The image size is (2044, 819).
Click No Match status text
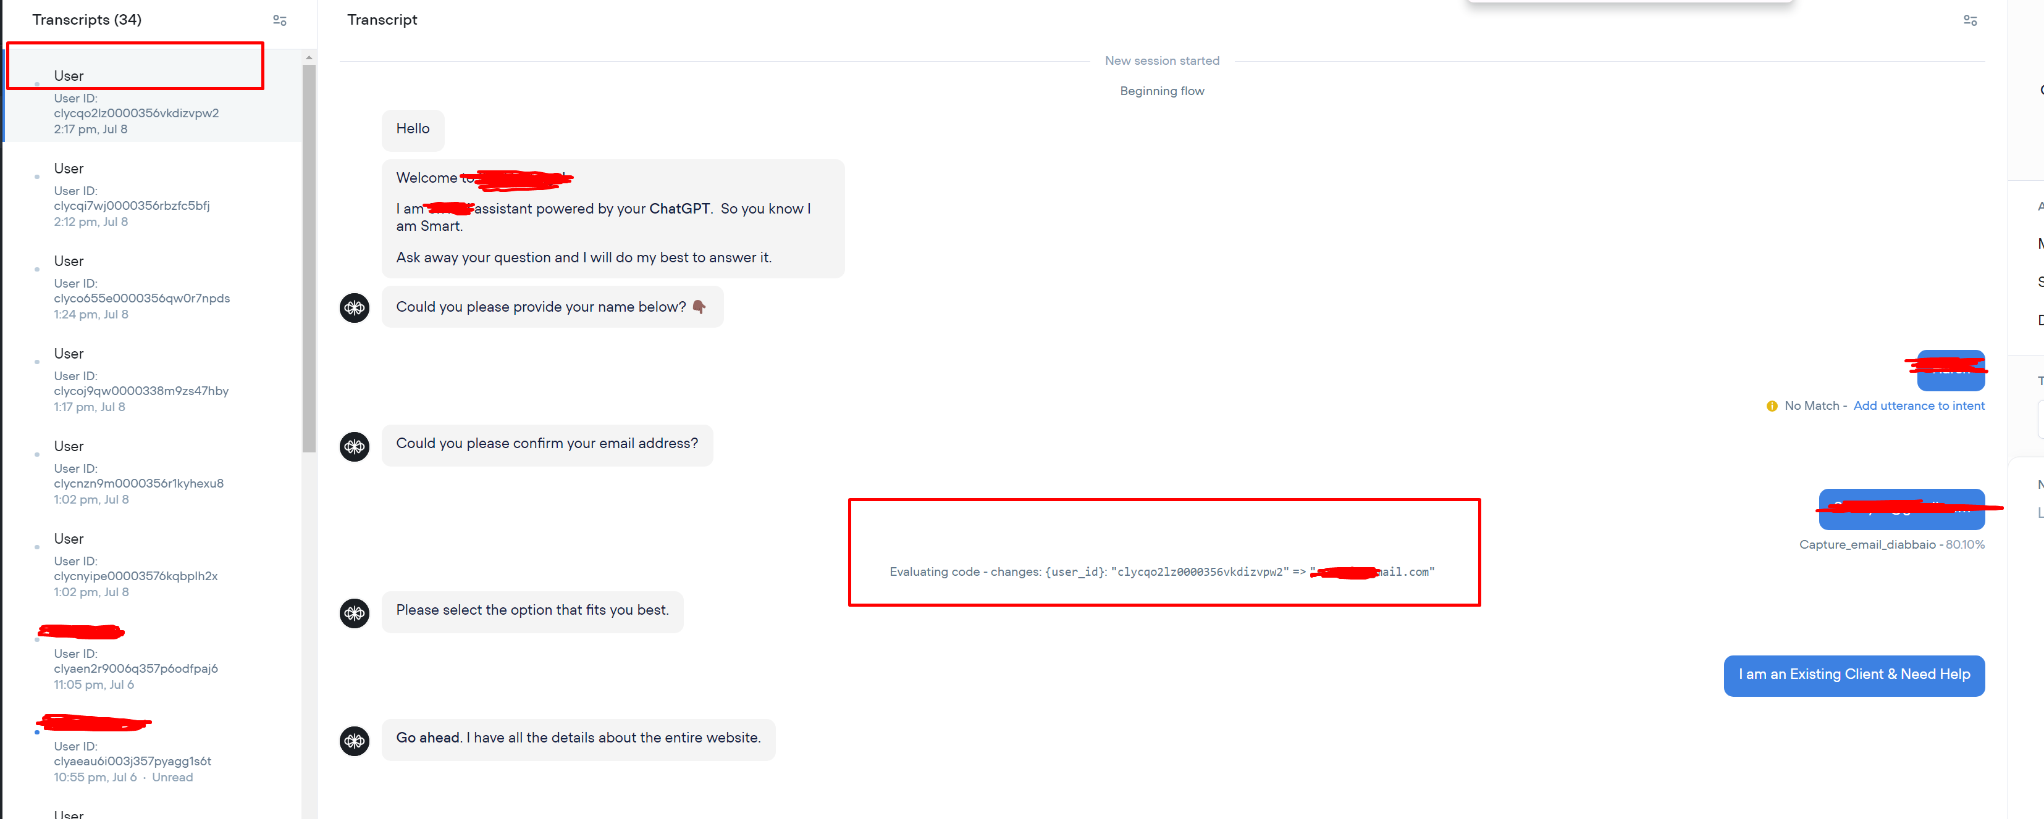1812,406
